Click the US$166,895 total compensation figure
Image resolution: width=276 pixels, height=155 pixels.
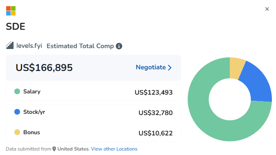[44, 68]
